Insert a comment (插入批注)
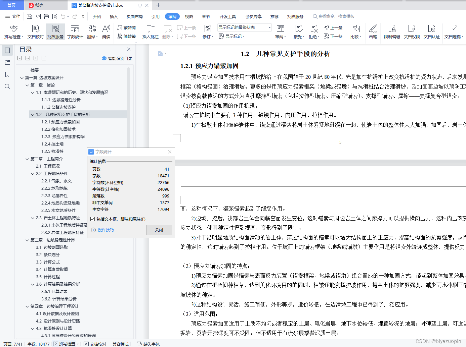 pos(150,32)
